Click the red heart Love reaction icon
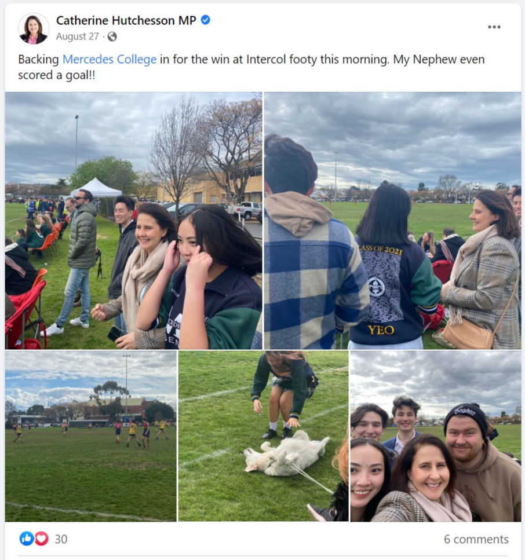Viewport: 525px width, 560px height. [42, 539]
